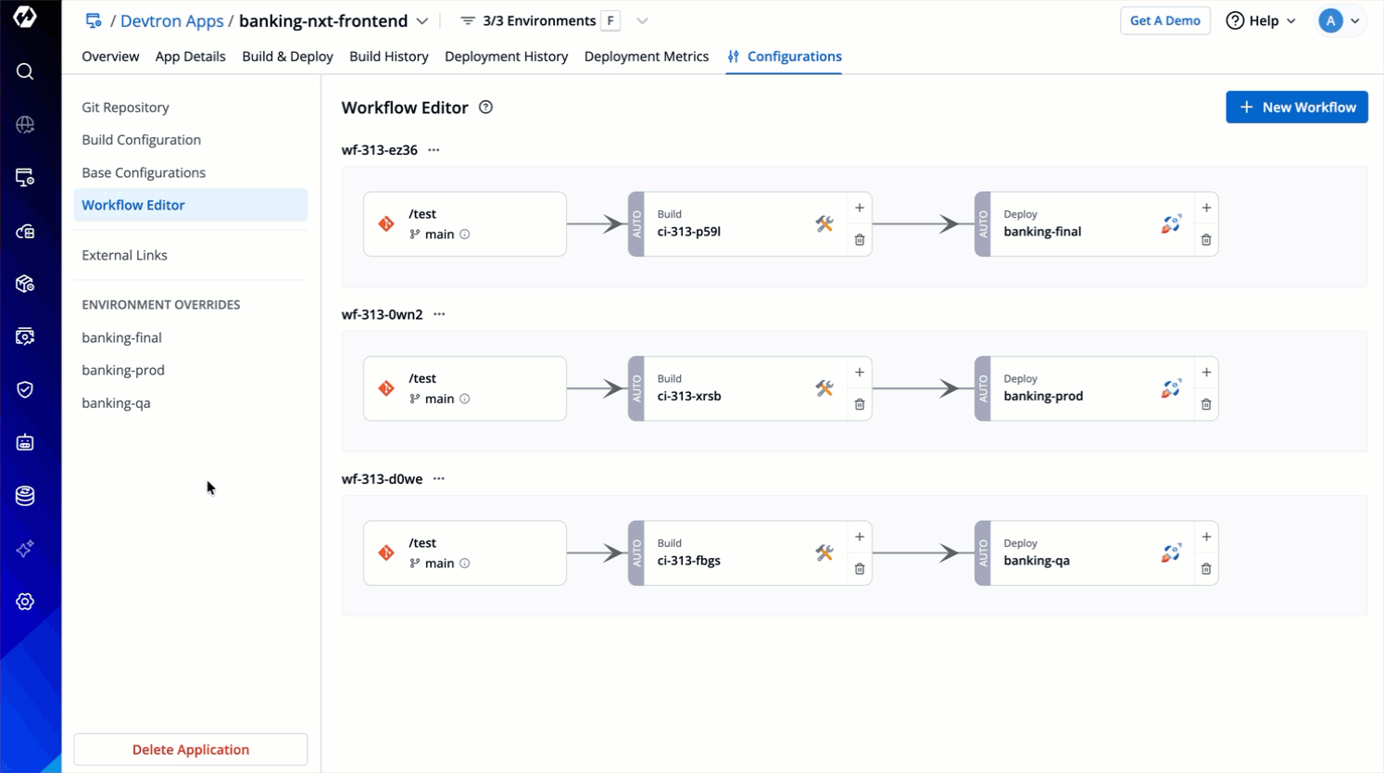Open the global settings gear icon
The height and width of the screenshot is (773, 1384).
(25, 602)
